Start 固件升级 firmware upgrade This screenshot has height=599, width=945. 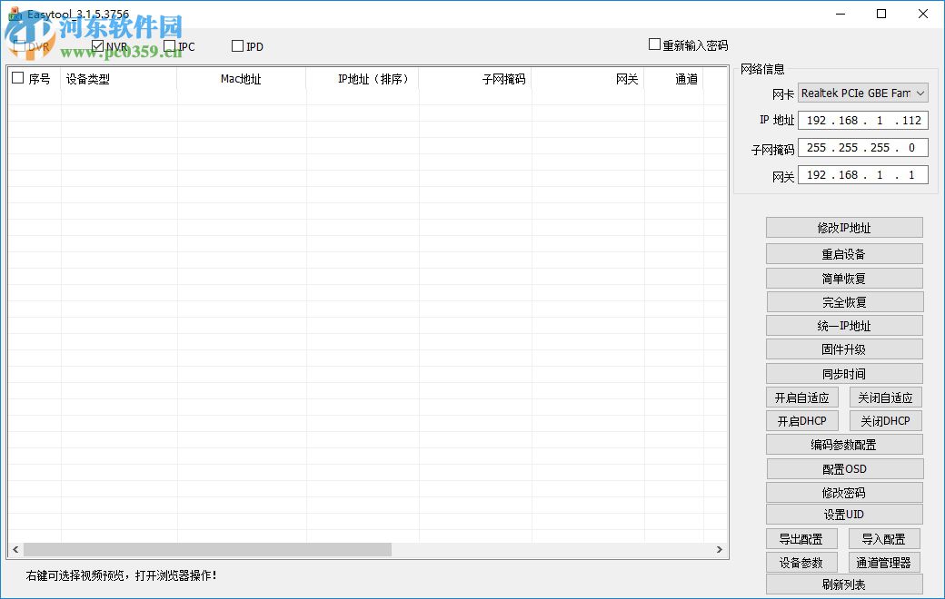tap(843, 349)
